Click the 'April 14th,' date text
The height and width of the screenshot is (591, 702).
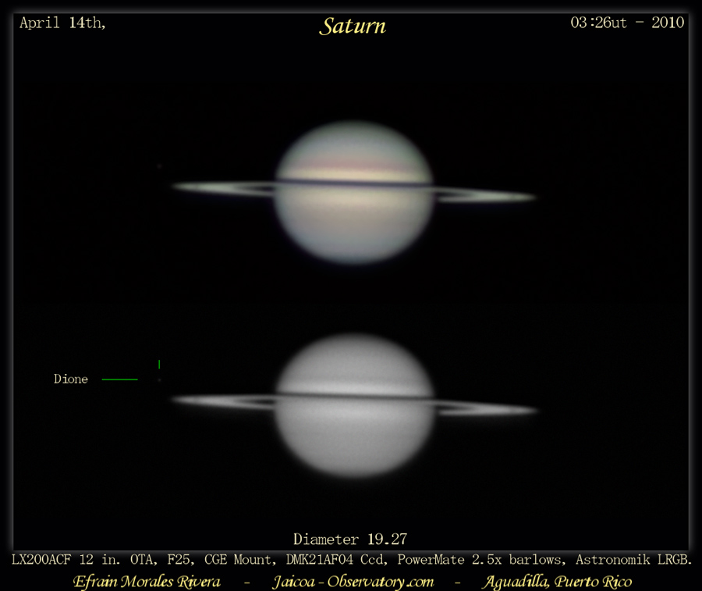(x=62, y=23)
